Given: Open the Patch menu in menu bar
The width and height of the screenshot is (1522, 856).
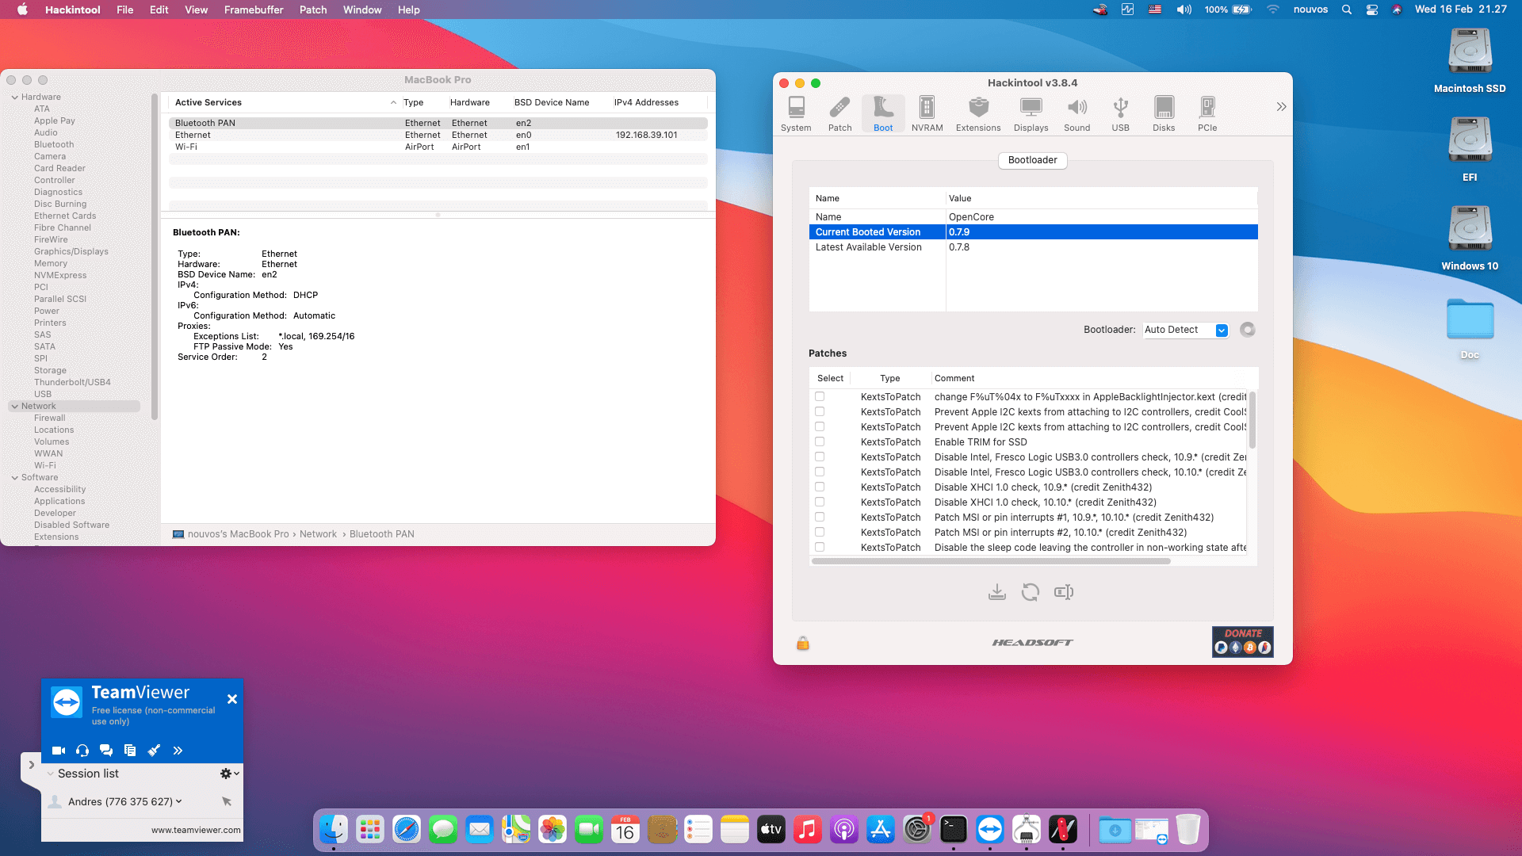Looking at the screenshot, I should point(312,10).
